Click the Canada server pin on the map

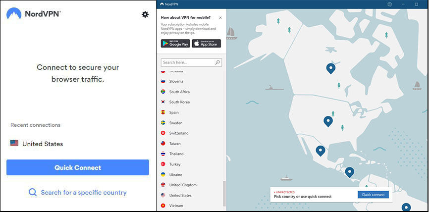coord(331,68)
